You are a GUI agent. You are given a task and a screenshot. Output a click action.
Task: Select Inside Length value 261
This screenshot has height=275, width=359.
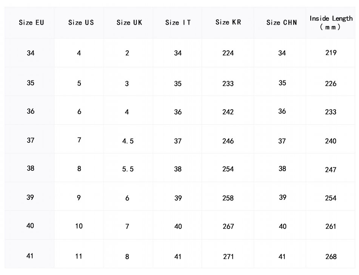(x=331, y=227)
